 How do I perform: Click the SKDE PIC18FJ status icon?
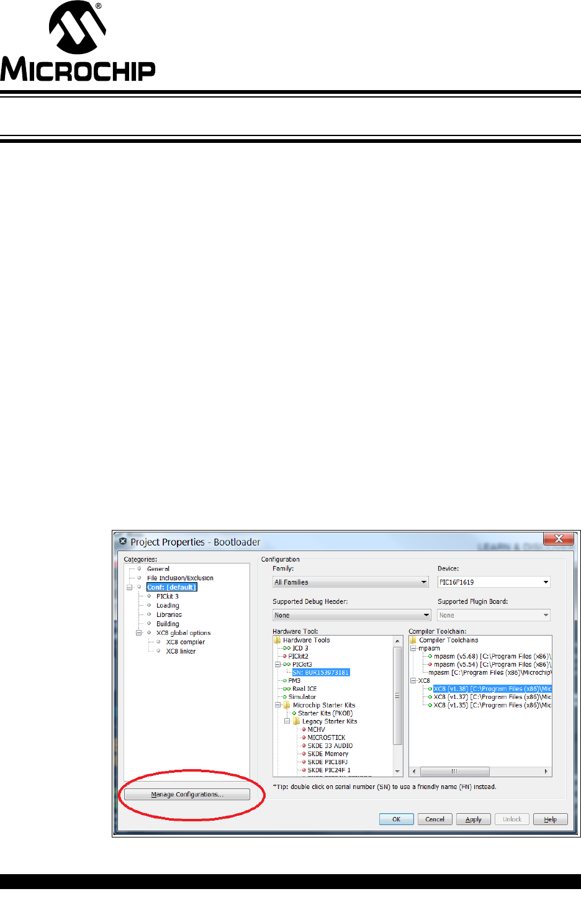click(304, 762)
